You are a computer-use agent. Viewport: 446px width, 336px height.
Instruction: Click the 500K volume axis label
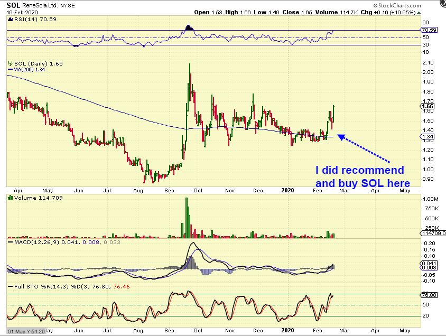[x=431, y=219]
